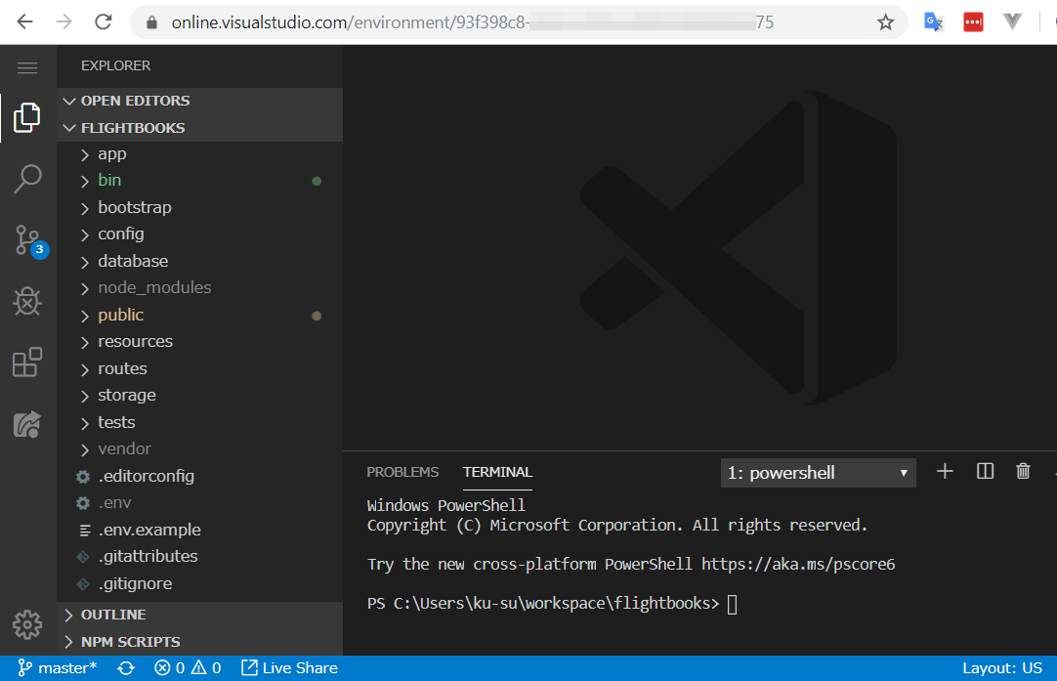Viewport: 1057px width, 681px height.
Task: Click the browser reload icon
Action: [x=103, y=21]
